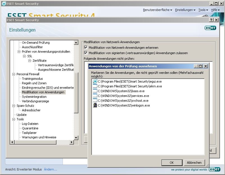
Task: Select Modifikation von Anwendungen tree item
Action: 43,92
